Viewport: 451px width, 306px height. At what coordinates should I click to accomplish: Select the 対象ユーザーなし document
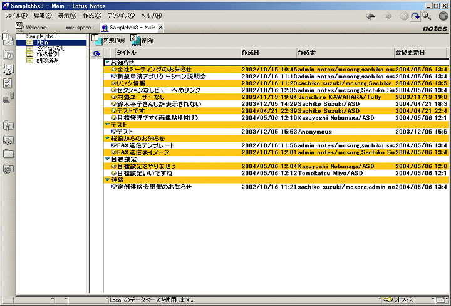pyautogui.click(x=276, y=97)
